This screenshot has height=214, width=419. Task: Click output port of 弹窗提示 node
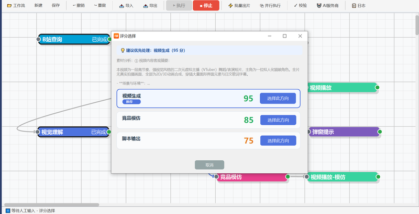click(x=380, y=132)
